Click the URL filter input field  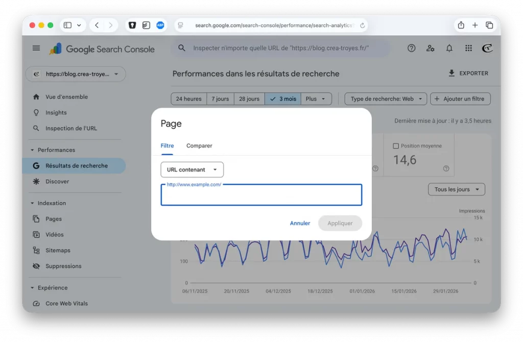point(261,194)
